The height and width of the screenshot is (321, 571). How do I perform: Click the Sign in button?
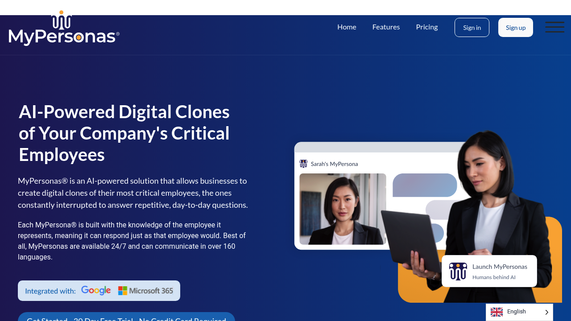point(472,28)
